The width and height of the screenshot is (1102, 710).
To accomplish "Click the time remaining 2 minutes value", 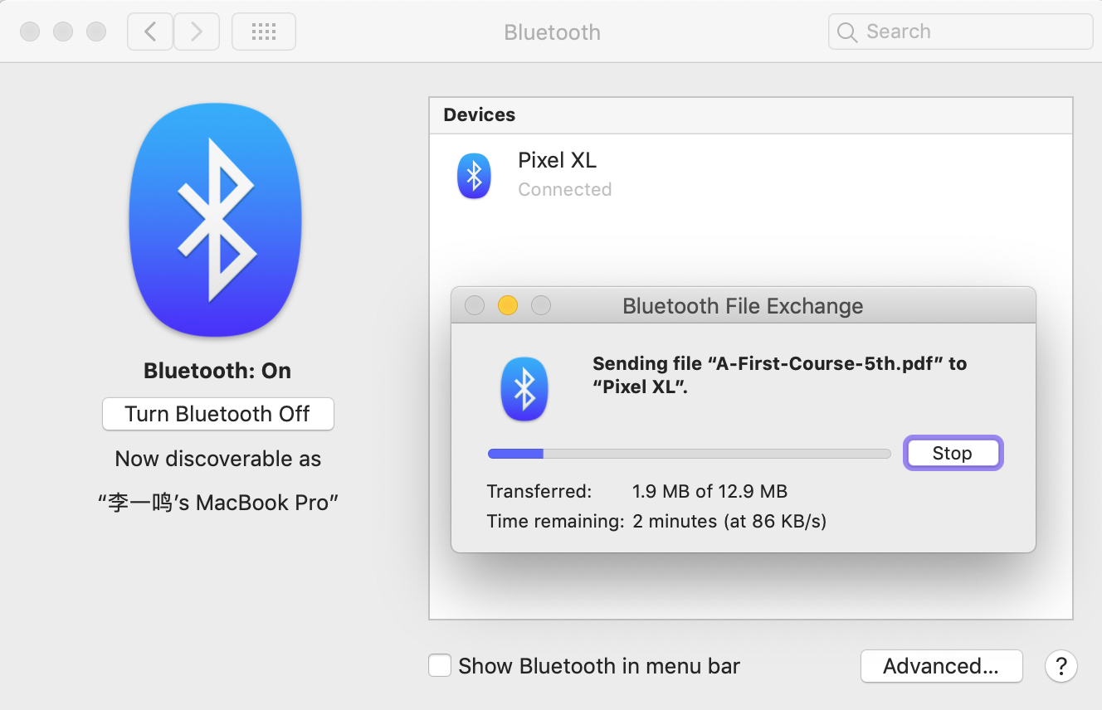I will (x=729, y=522).
